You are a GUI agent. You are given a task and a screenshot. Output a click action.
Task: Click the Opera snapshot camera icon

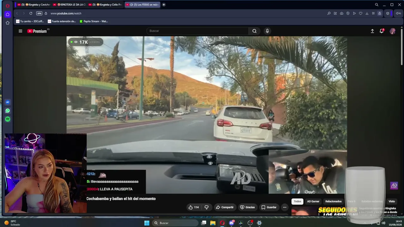(x=342, y=13)
